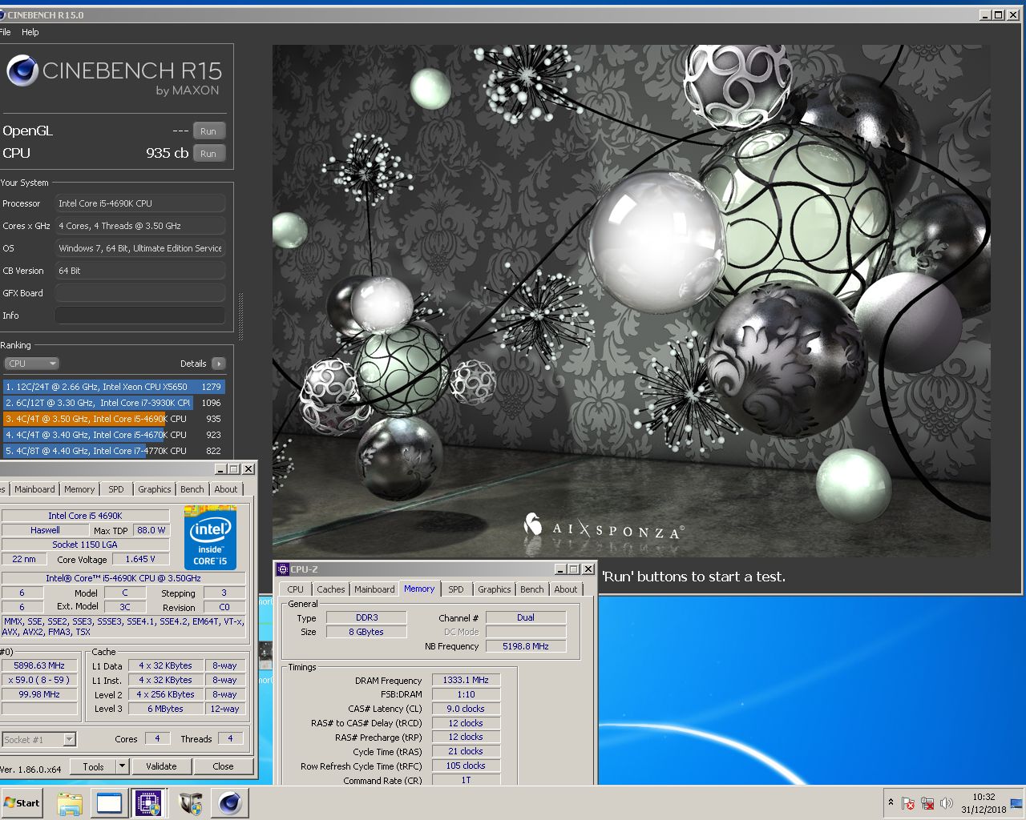Select the highlighted i5-4690K 935 ranking row
This screenshot has height=820, width=1026.
pyautogui.click(x=113, y=419)
